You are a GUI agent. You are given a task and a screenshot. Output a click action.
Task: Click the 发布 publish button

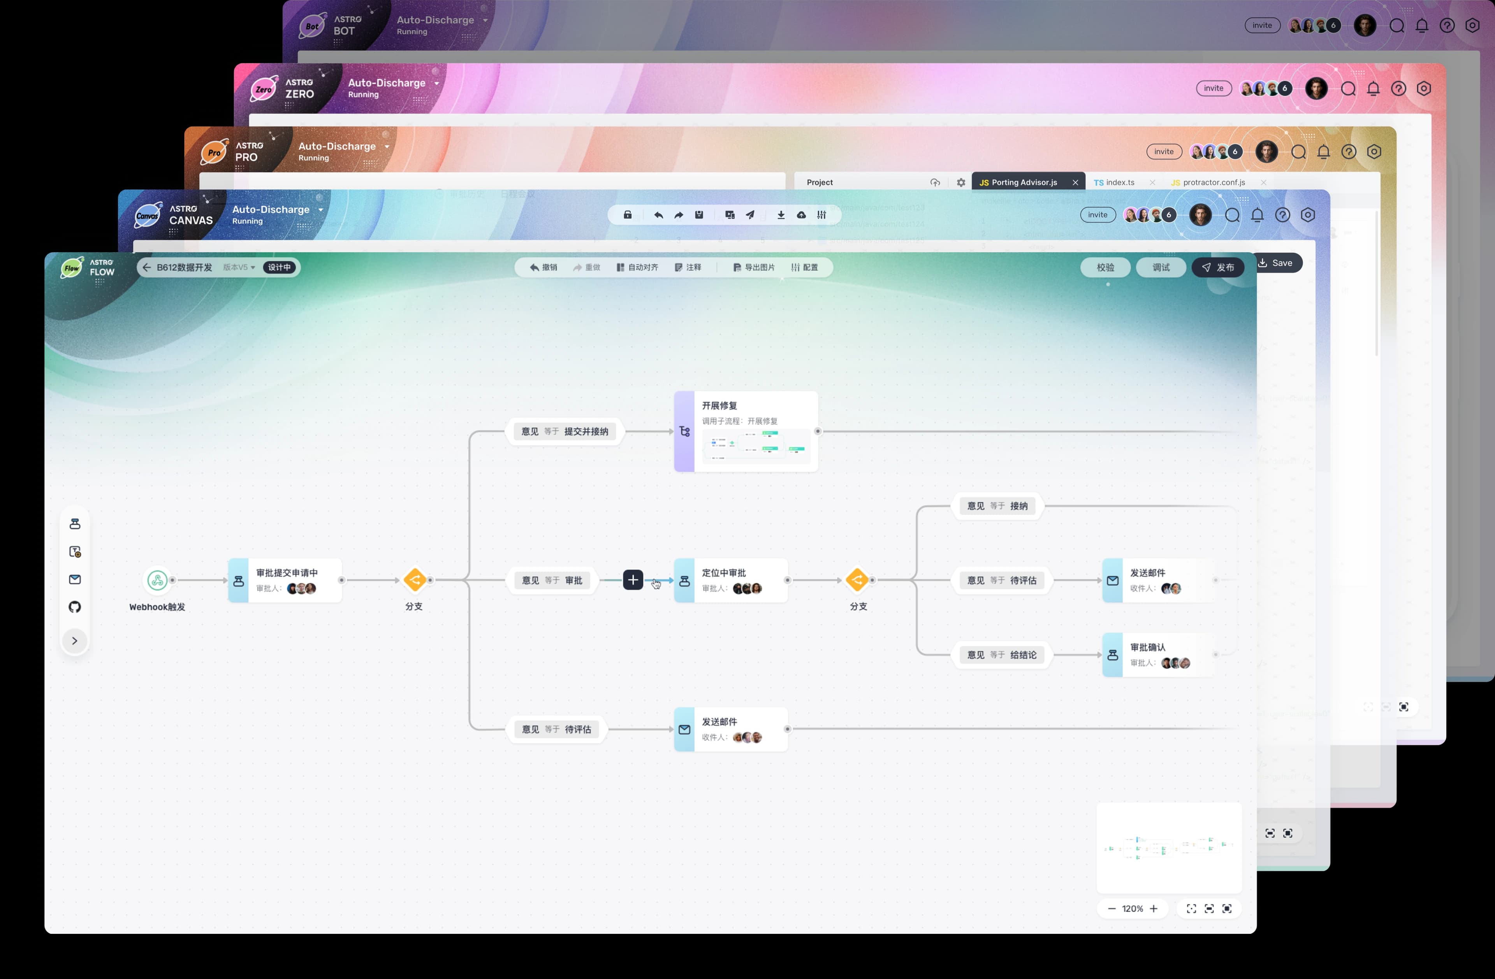pyautogui.click(x=1217, y=268)
